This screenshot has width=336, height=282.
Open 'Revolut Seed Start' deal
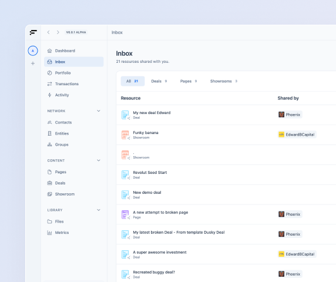150,173
